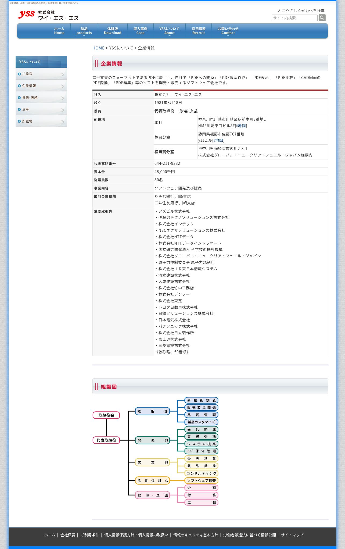Open the 体験版 Download nav item
The image size is (345, 549).
point(113,31)
